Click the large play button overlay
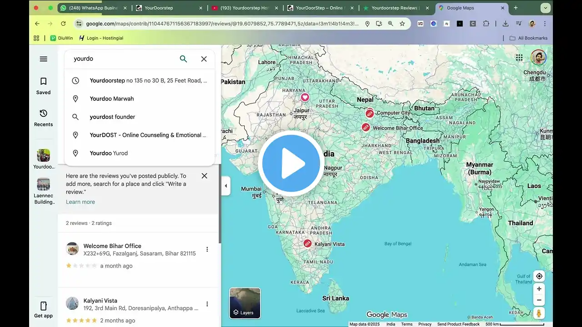The width and height of the screenshot is (582, 327). (x=291, y=163)
